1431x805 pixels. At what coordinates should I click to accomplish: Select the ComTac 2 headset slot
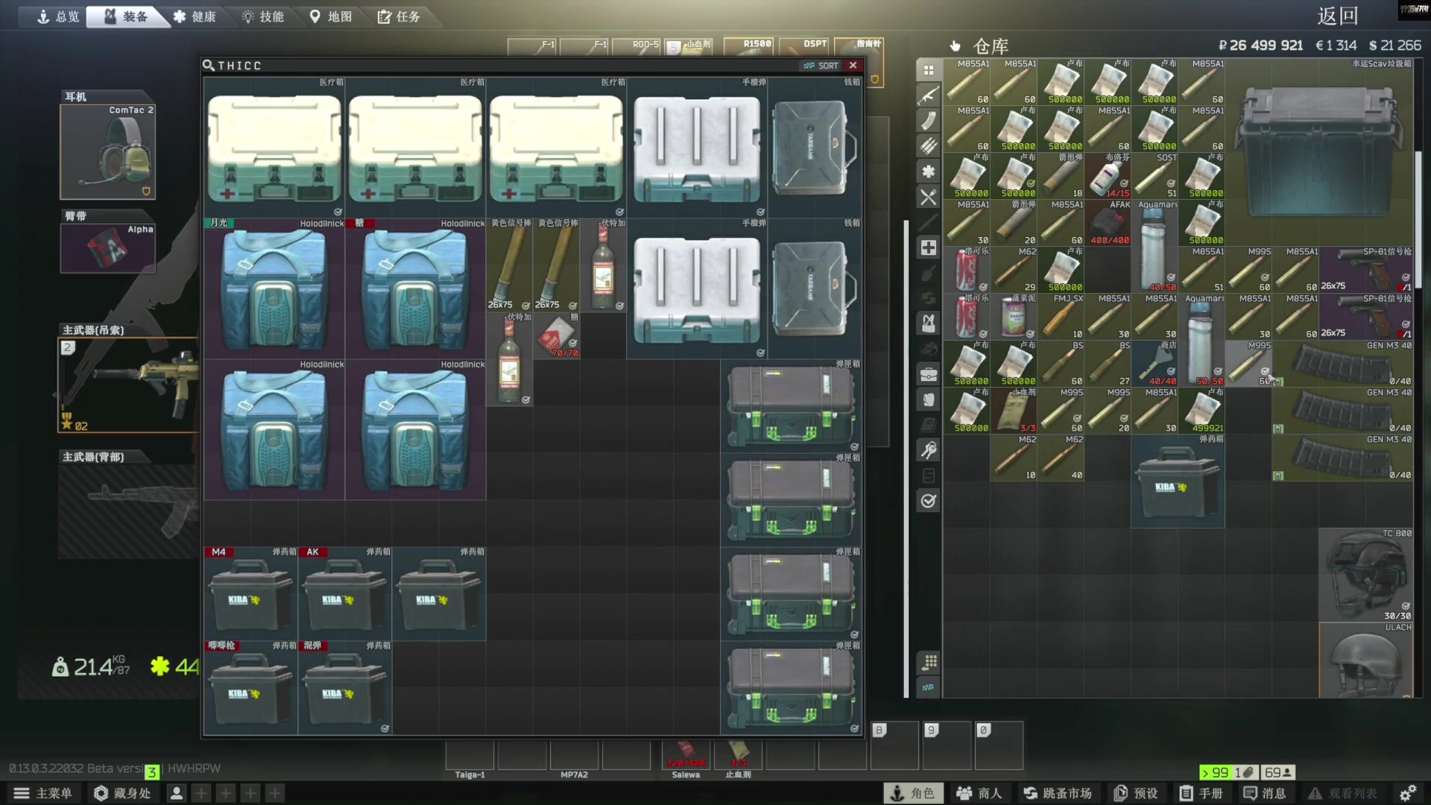108,152
